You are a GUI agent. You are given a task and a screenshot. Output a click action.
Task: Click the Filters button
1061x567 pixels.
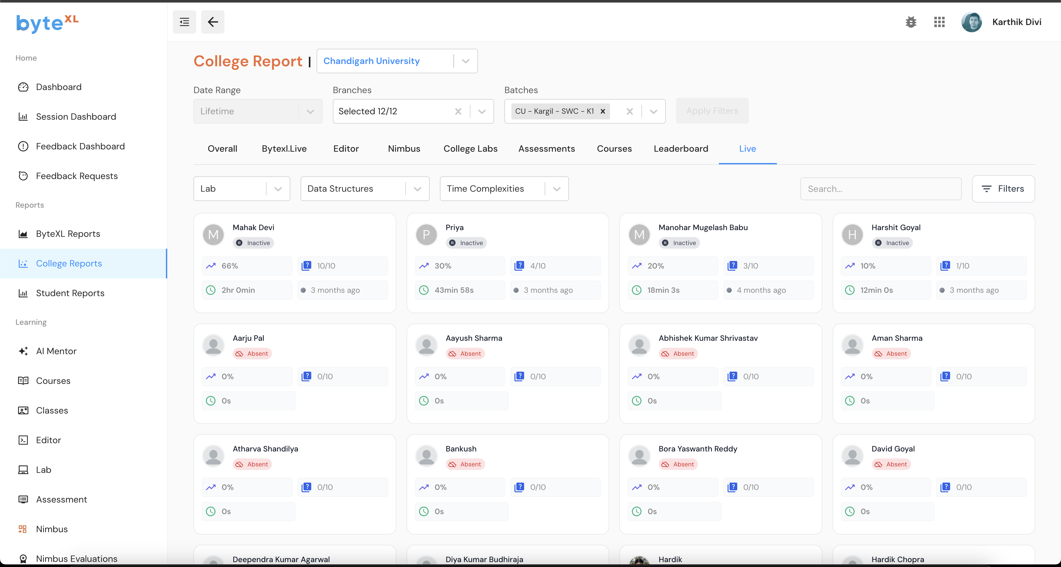[1003, 189]
